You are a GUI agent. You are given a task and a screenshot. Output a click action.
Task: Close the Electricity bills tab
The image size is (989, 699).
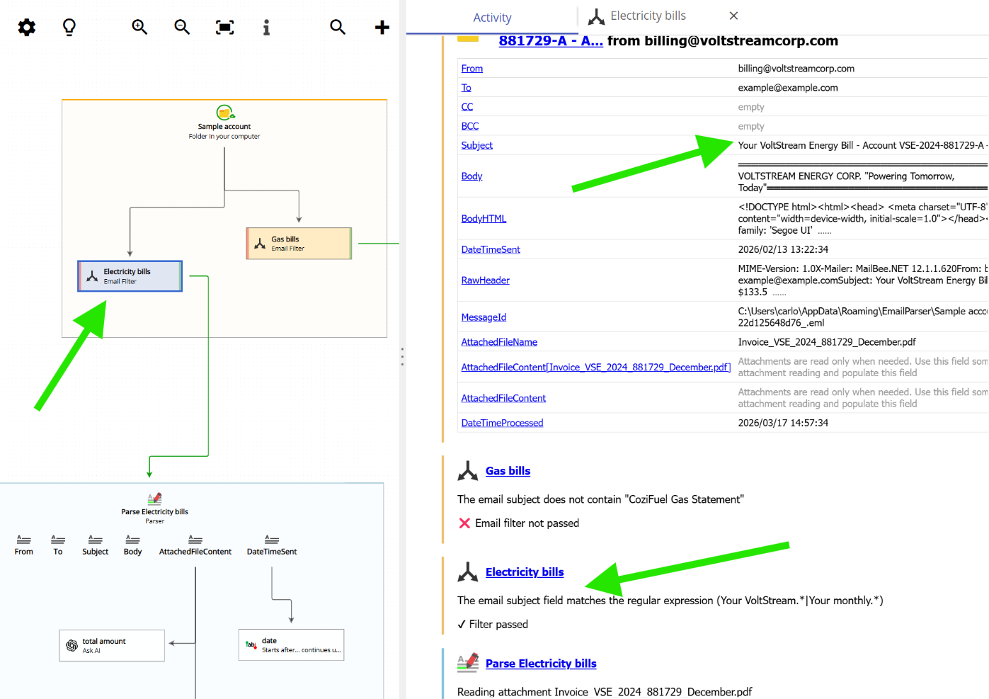(x=733, y=16)
